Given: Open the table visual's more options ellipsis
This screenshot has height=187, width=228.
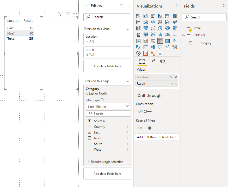Looking at the screenshot, I should (x=75, y=14).
